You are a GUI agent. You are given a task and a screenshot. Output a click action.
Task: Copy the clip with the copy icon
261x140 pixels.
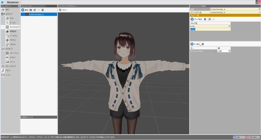[x=209, y=19]
